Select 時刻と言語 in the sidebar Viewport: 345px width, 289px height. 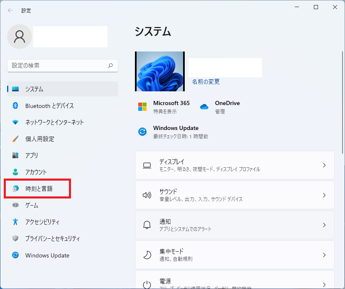click(39, 189)
